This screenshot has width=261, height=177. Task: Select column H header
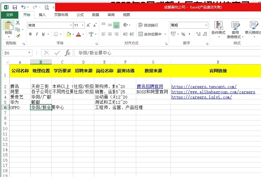coord(218,62)
